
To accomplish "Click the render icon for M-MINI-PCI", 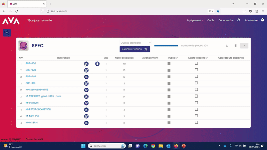I will pos(86,116).
